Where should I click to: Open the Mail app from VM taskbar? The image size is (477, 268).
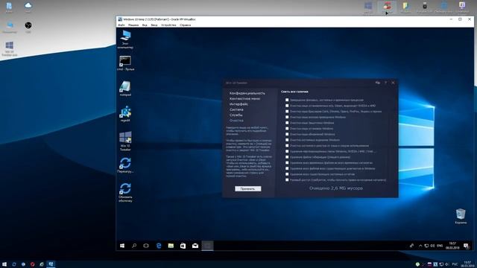tap(195, 246)
